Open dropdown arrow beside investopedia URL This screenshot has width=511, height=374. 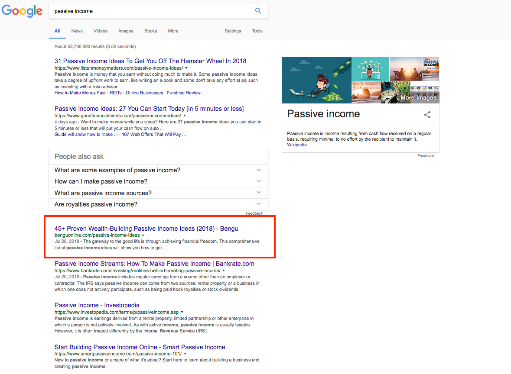point(182,312)
